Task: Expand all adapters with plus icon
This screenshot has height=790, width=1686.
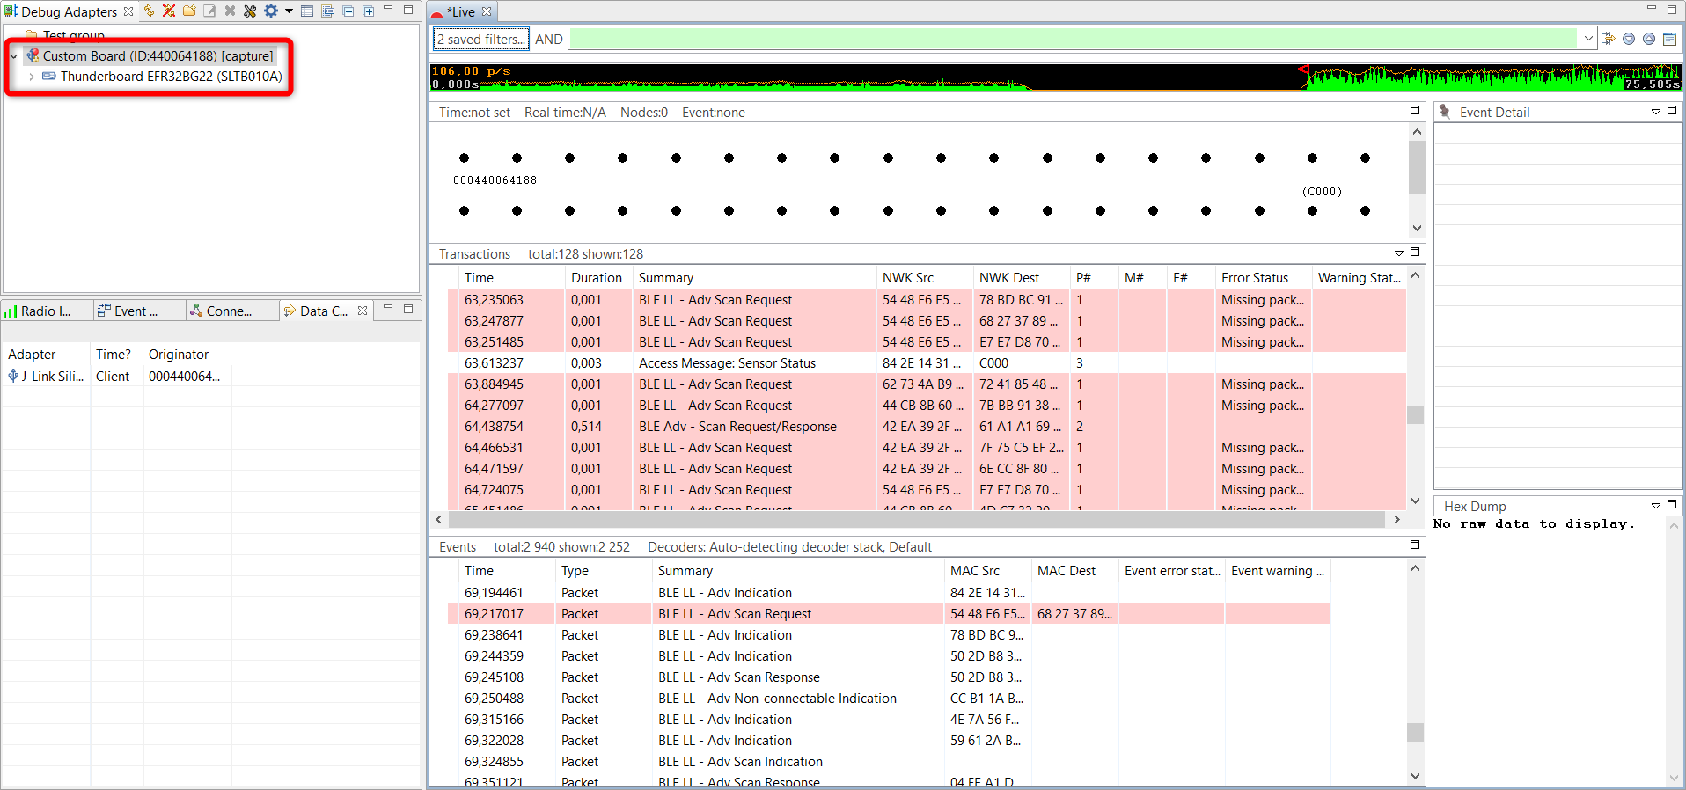Action: pos(368,11)
